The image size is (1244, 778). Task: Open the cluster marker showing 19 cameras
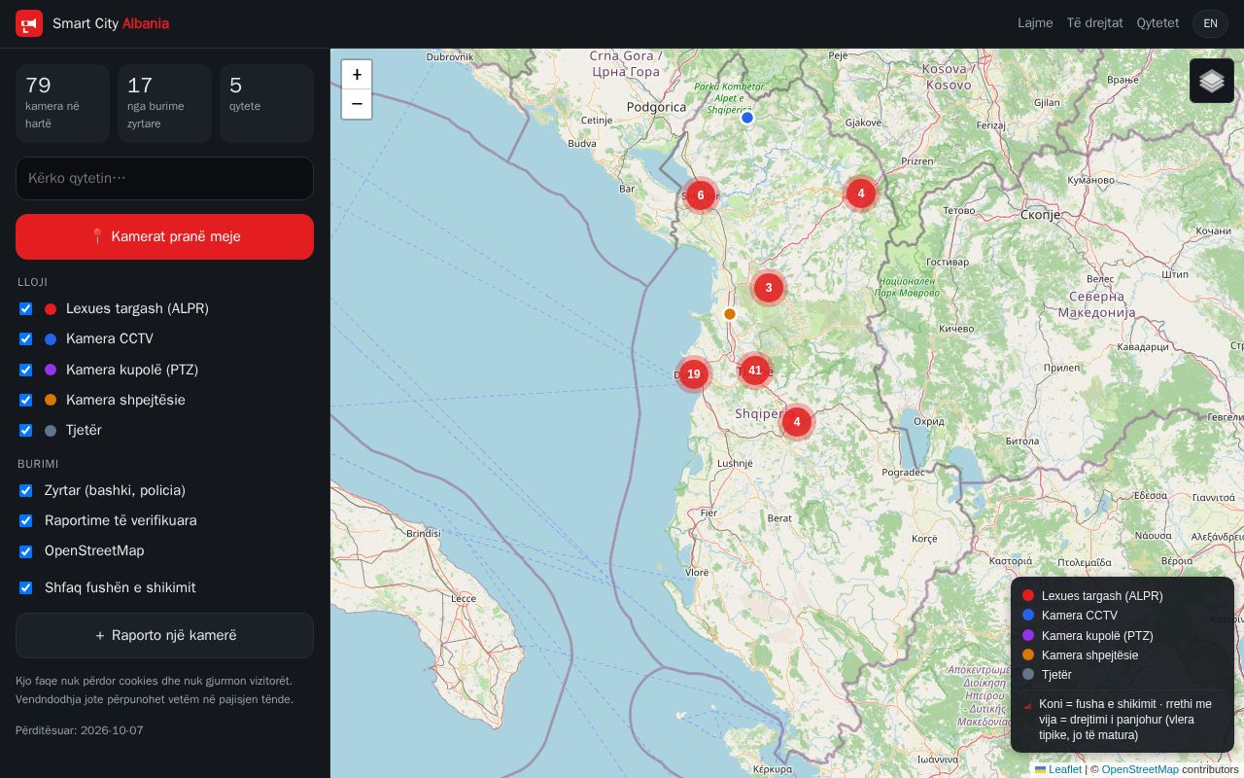tap(693, 373)
